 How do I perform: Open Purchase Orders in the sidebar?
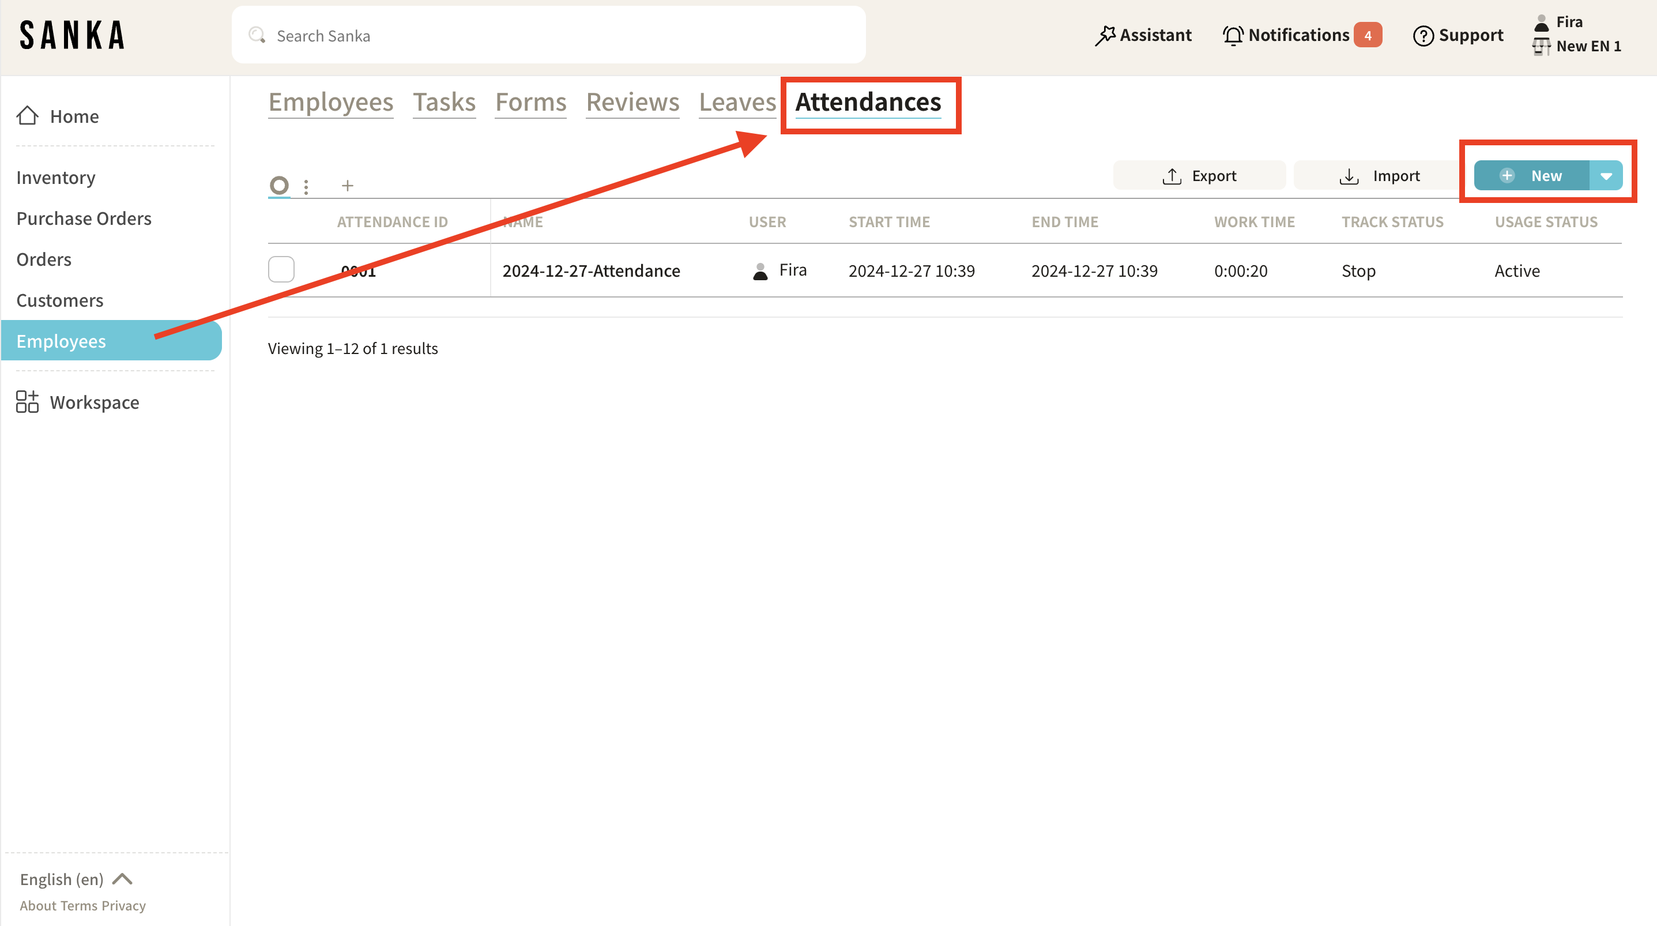pyautogui.click(x=84, y=218)
